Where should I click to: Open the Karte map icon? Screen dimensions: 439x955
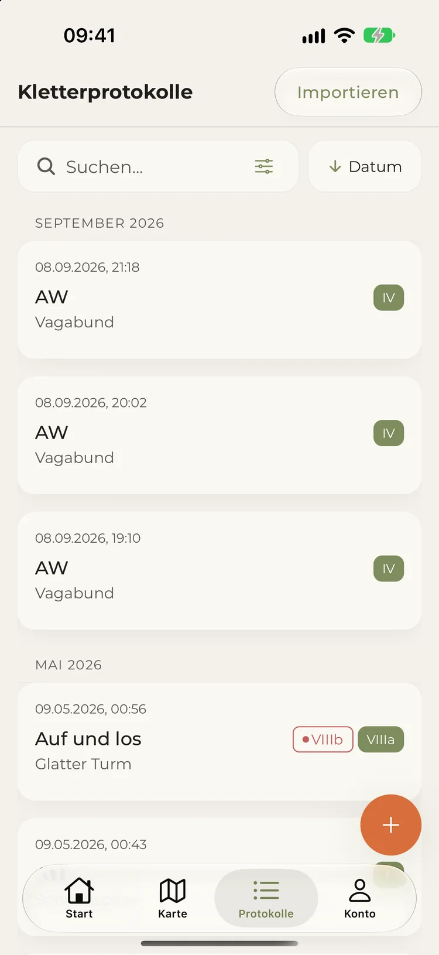(173, 891)
